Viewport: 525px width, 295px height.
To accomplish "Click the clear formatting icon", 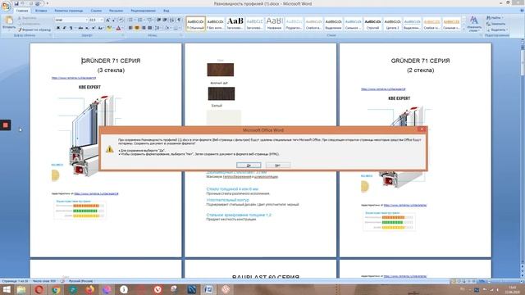I will (121, 20).
